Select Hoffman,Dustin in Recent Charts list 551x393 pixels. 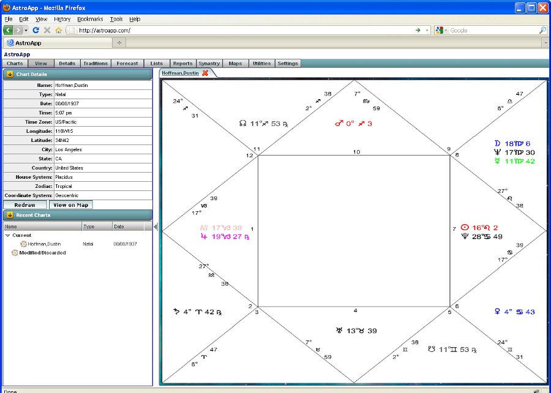[43, 244]
